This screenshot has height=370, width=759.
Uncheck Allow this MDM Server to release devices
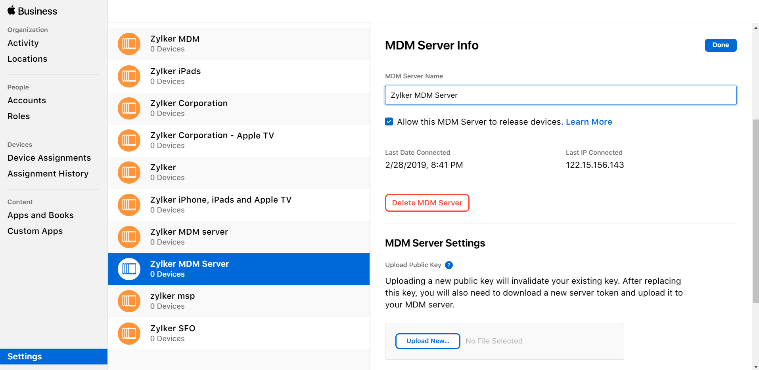point(389,122)
